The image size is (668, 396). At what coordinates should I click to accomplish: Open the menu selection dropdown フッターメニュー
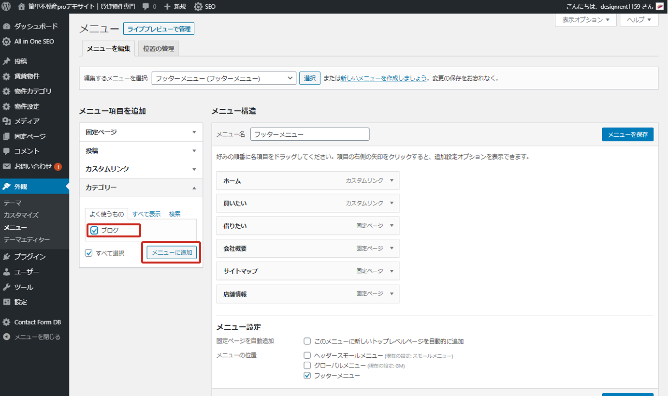coord(223,78)
